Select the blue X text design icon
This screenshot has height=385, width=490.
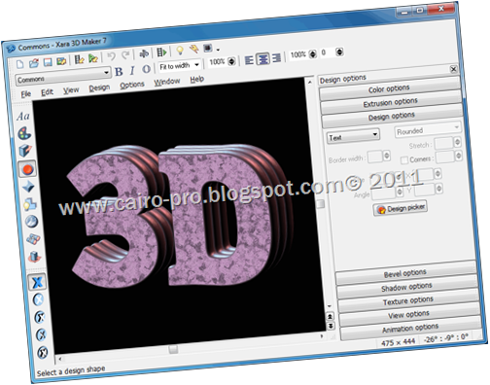[x=37, y=282]
